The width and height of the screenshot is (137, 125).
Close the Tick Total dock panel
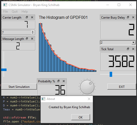click(x=133, y=49)
